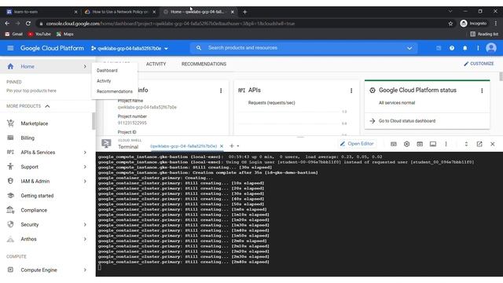Switch to the Activity tab

pos(156,64)
